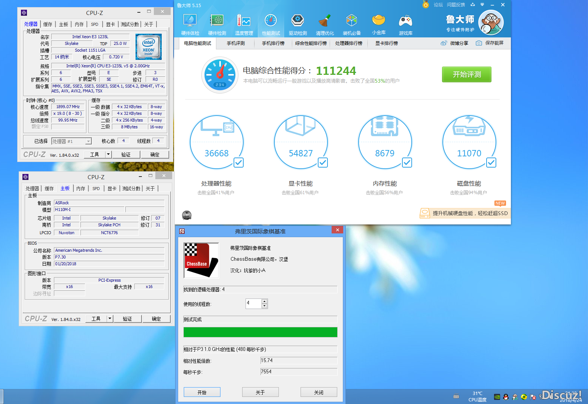
Task: Click OK button in lower CPU-Z window
Action: click(156, 319)
